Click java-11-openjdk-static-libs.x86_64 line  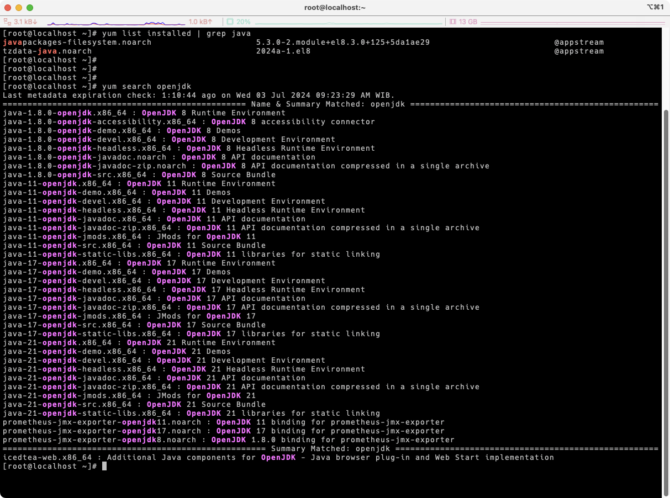[x=191, y=254]
